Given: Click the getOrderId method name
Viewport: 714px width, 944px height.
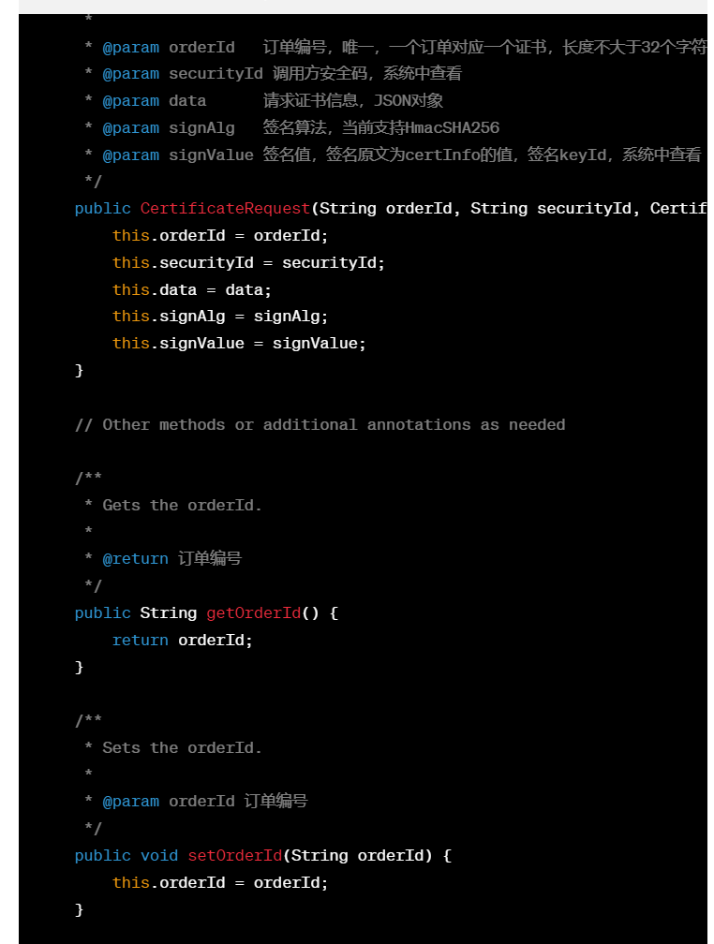Looking at the screenshot, I should pos(253,613).
